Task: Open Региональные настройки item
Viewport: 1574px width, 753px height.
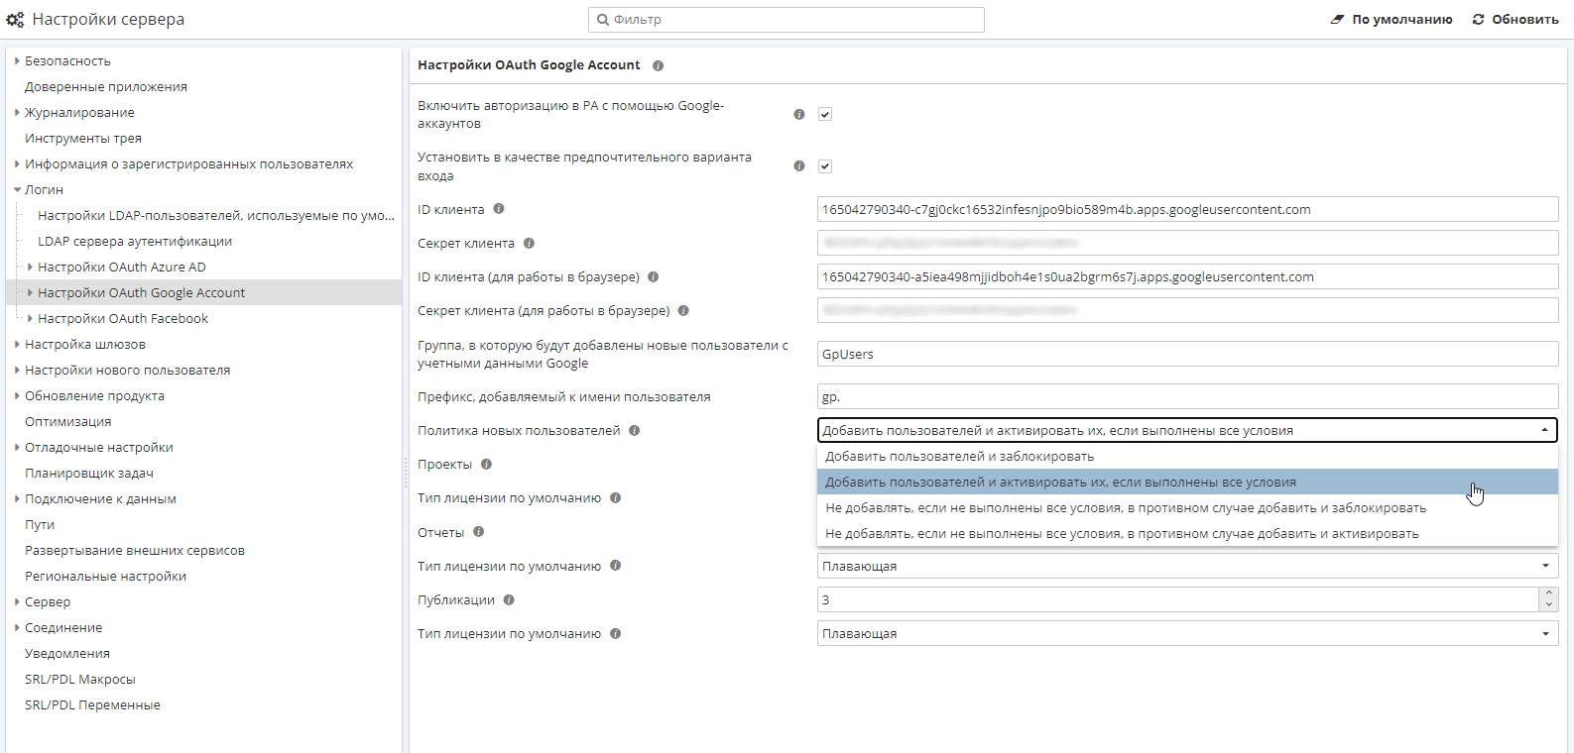Action: pyautogui.click(x=106, y=577)
